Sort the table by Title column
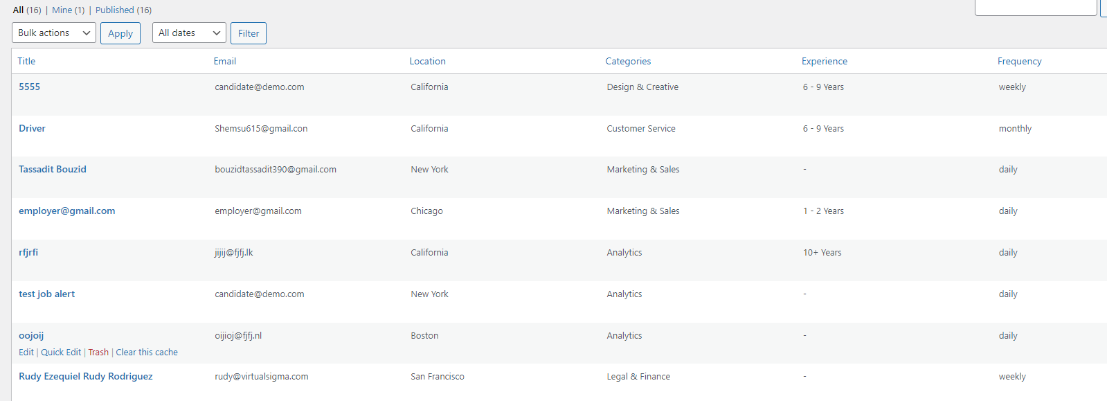Screen dimensions: 1107x401 (x=26, y=62)
